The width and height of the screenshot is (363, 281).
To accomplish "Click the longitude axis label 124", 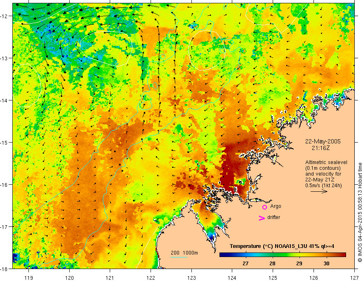I will 232,278.
